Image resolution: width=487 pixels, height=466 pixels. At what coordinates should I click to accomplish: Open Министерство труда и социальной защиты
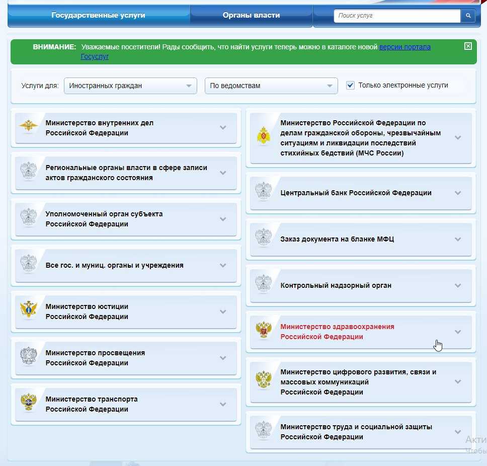coord(361,432)
